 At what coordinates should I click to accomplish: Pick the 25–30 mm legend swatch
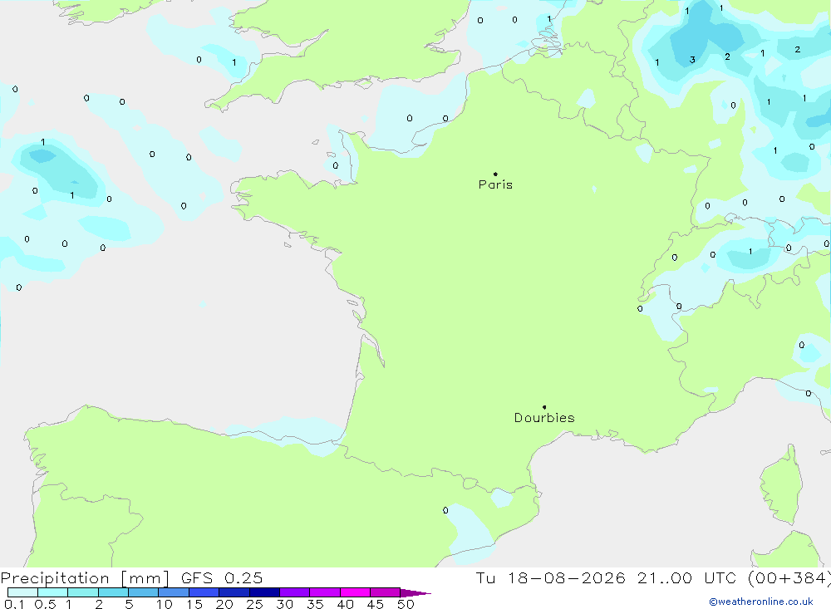[264, 592]
